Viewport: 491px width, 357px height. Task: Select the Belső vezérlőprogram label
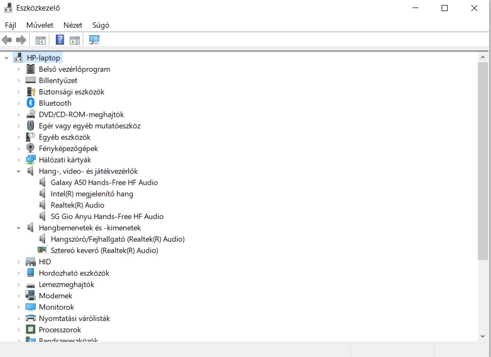[75, 69]
